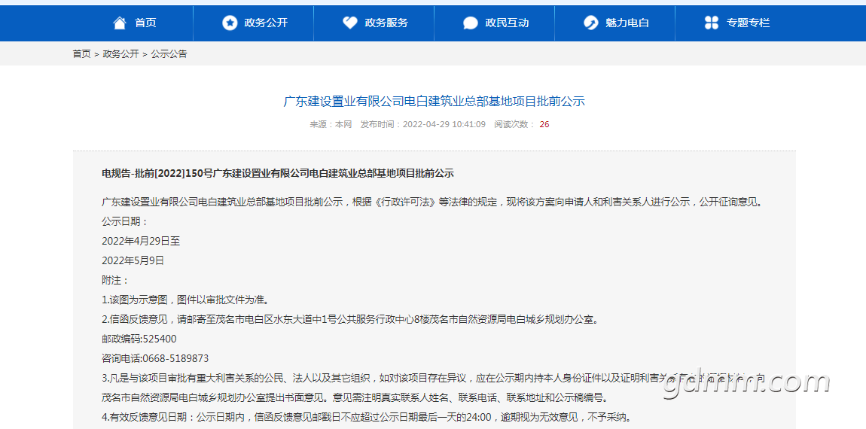
Task: Go to 公示公告 in the breadcrumb
Action: point(169,54)
